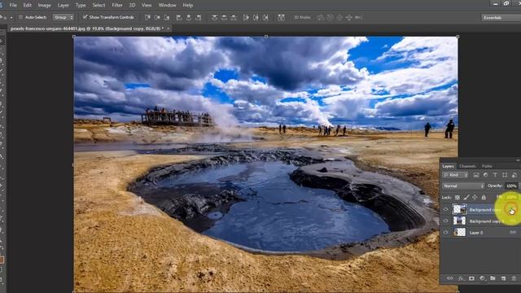Click Align Right Edges icon
521x293 pixels.
tap(199, 17)
